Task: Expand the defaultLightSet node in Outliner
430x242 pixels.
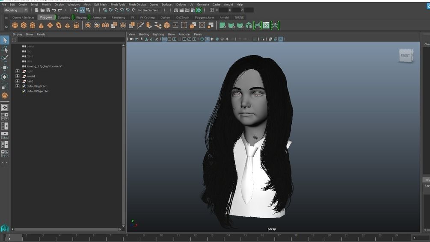Action: (18, 86)
